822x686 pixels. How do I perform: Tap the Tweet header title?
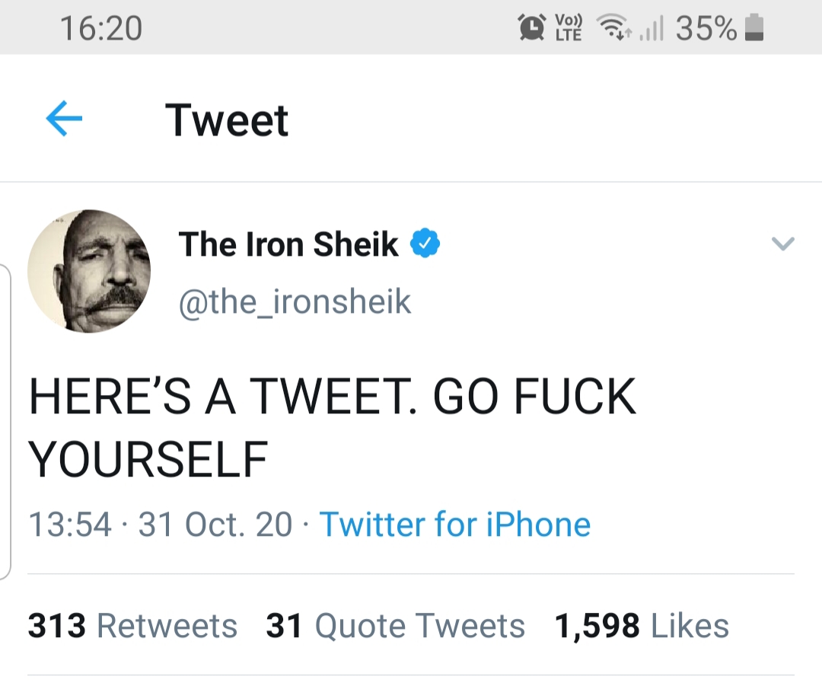(x=227, y=120)
